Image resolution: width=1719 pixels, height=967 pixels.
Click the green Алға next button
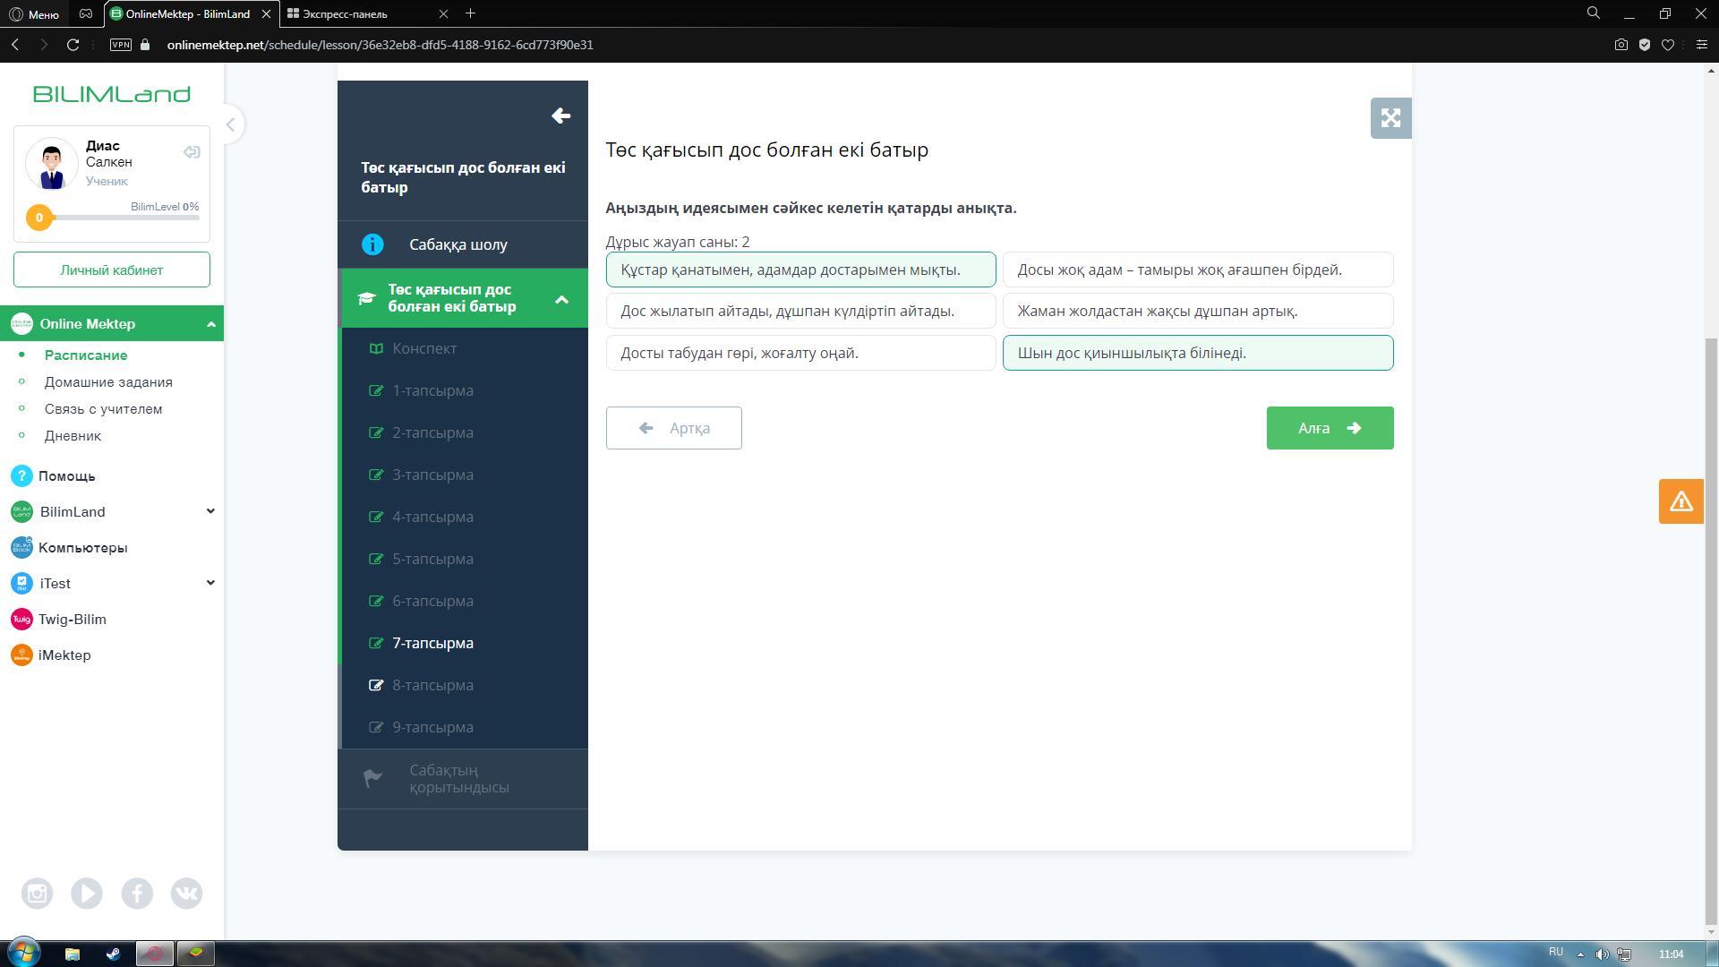coord(1329,428)
